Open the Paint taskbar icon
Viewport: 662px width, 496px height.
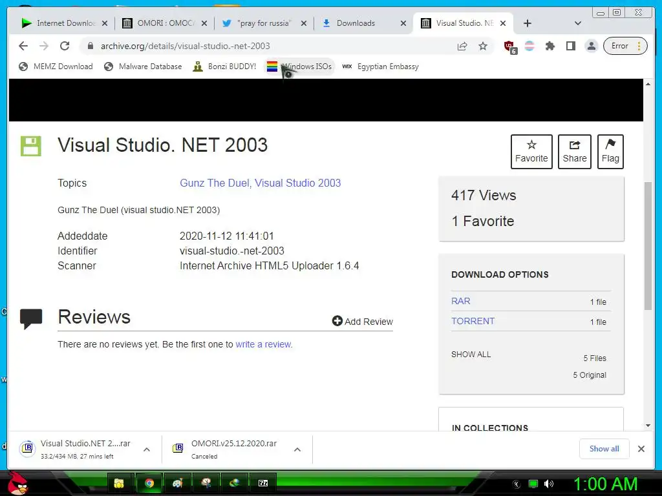click(x=178, y=483)
